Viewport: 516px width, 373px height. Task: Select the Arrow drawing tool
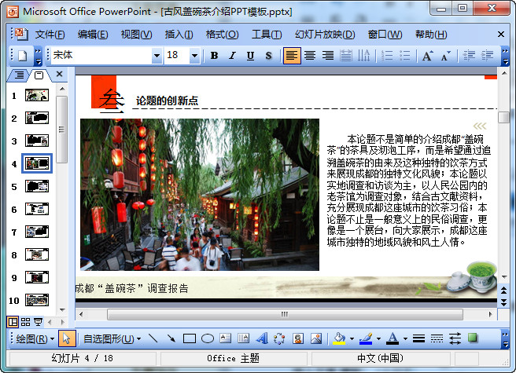coord(171,338)
